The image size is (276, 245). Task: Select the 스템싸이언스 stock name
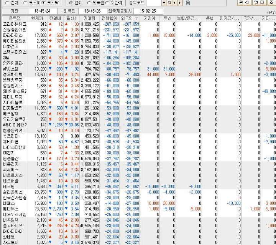(15, 52)
